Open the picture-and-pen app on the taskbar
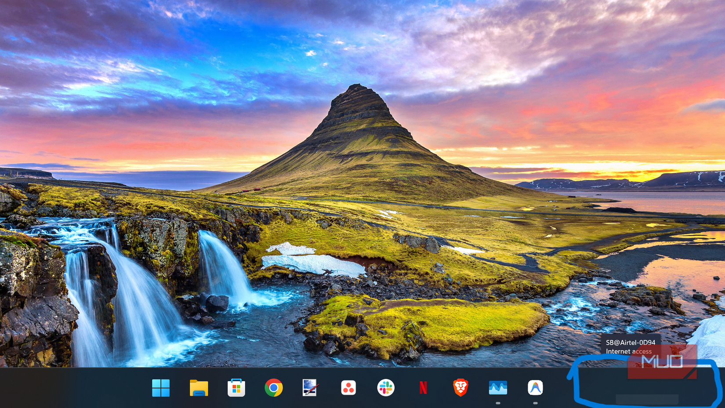 coord(310,388)
